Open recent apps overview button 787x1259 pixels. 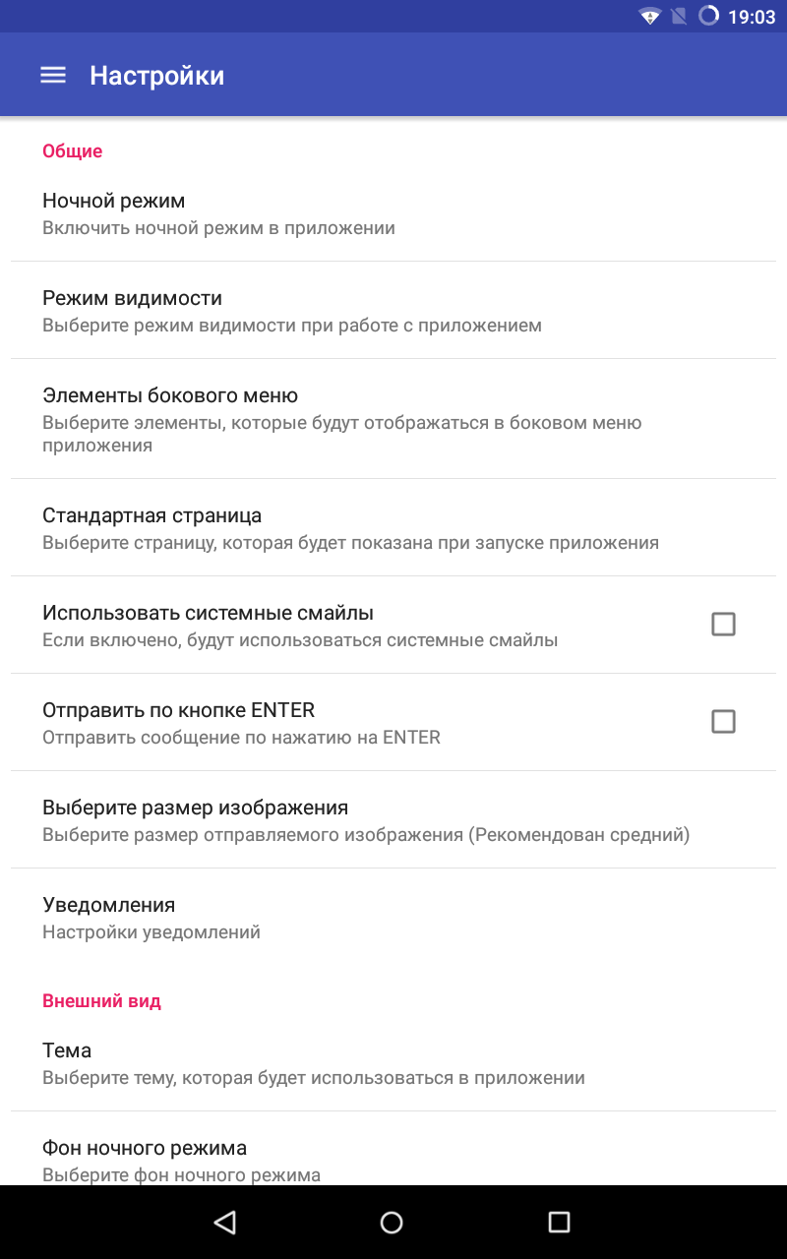(559, 1222)
